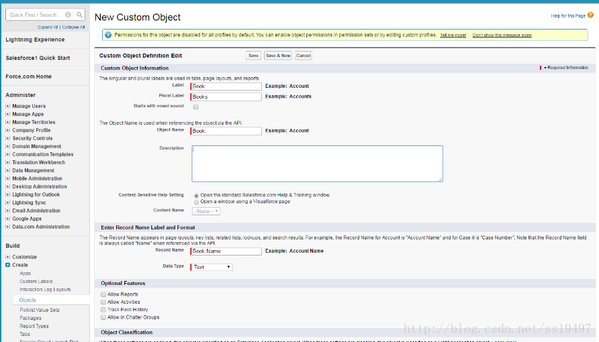The image size is (599, 342).
Task: Open Interaction Log Layouts item
Action: click(x=45, y=290)
